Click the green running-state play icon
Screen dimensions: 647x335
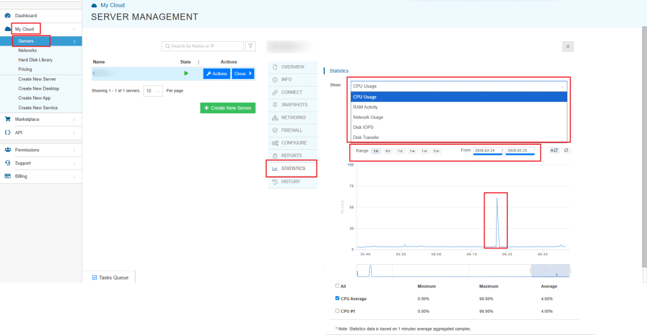(x=186, y=73)
